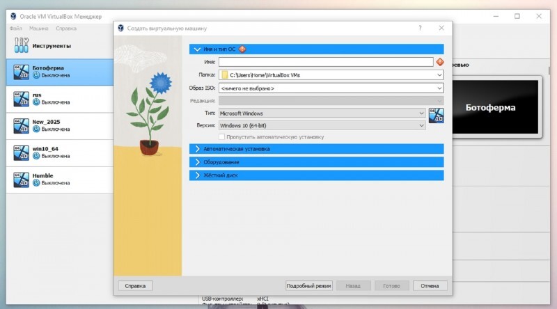Screen dimensions: 557x309
Task: Click the power state icon under Ботоферма
Action: pyautogui.click(x=36, y=75)
